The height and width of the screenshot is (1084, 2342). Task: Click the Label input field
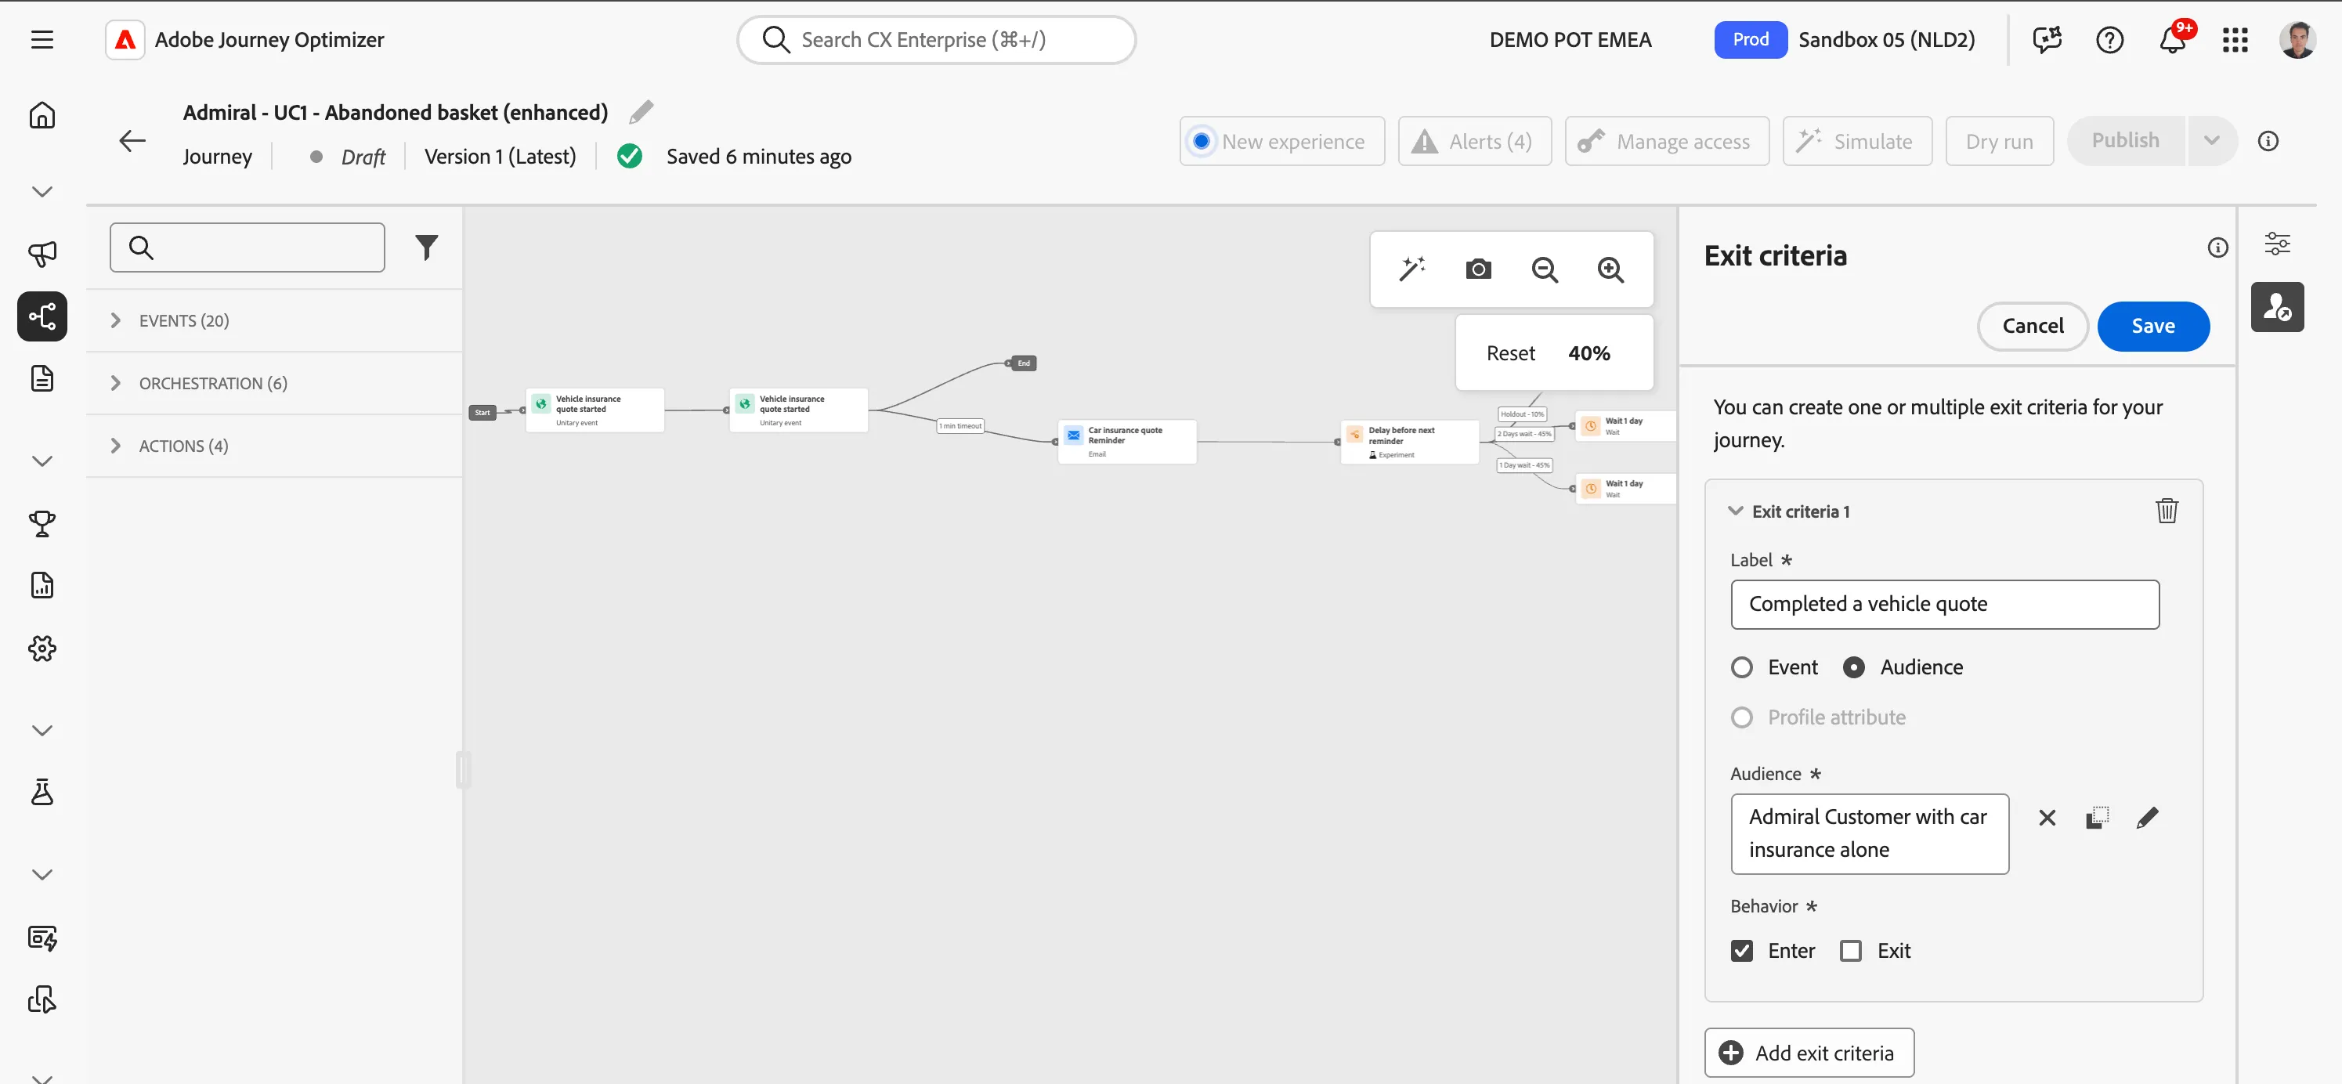coord(1944,604)
